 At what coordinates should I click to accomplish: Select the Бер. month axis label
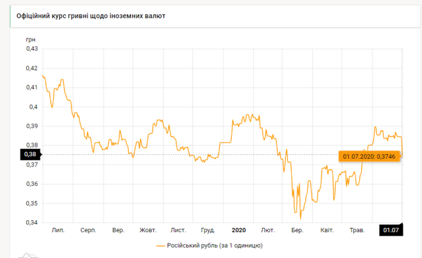pos(297,230)
